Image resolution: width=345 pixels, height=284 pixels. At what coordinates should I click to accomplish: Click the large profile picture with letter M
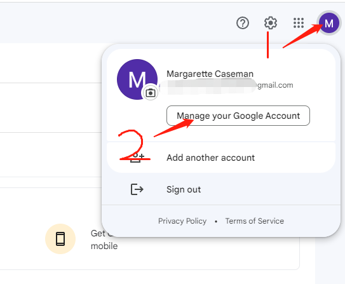point(137,79)
